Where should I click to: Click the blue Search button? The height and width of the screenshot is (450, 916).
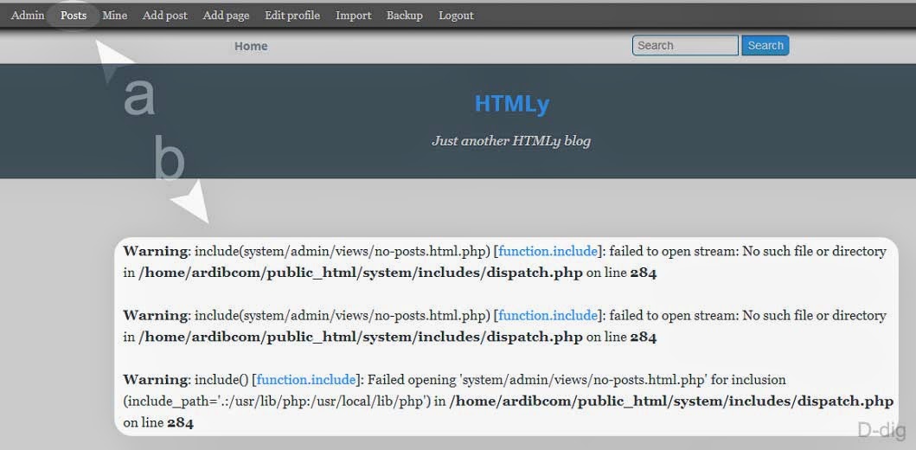pos(765,46)
